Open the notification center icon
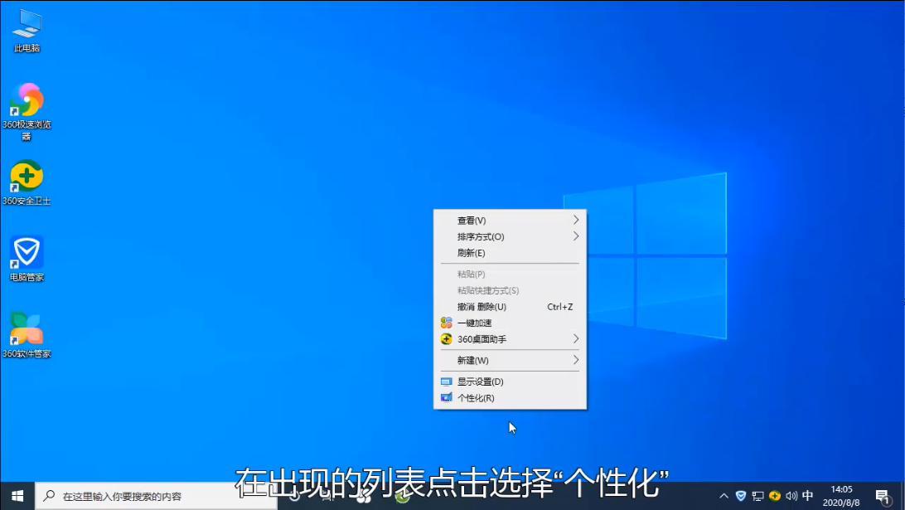This screenshot has height=510, width=905. pyautogui.click(x=883, y=496)
